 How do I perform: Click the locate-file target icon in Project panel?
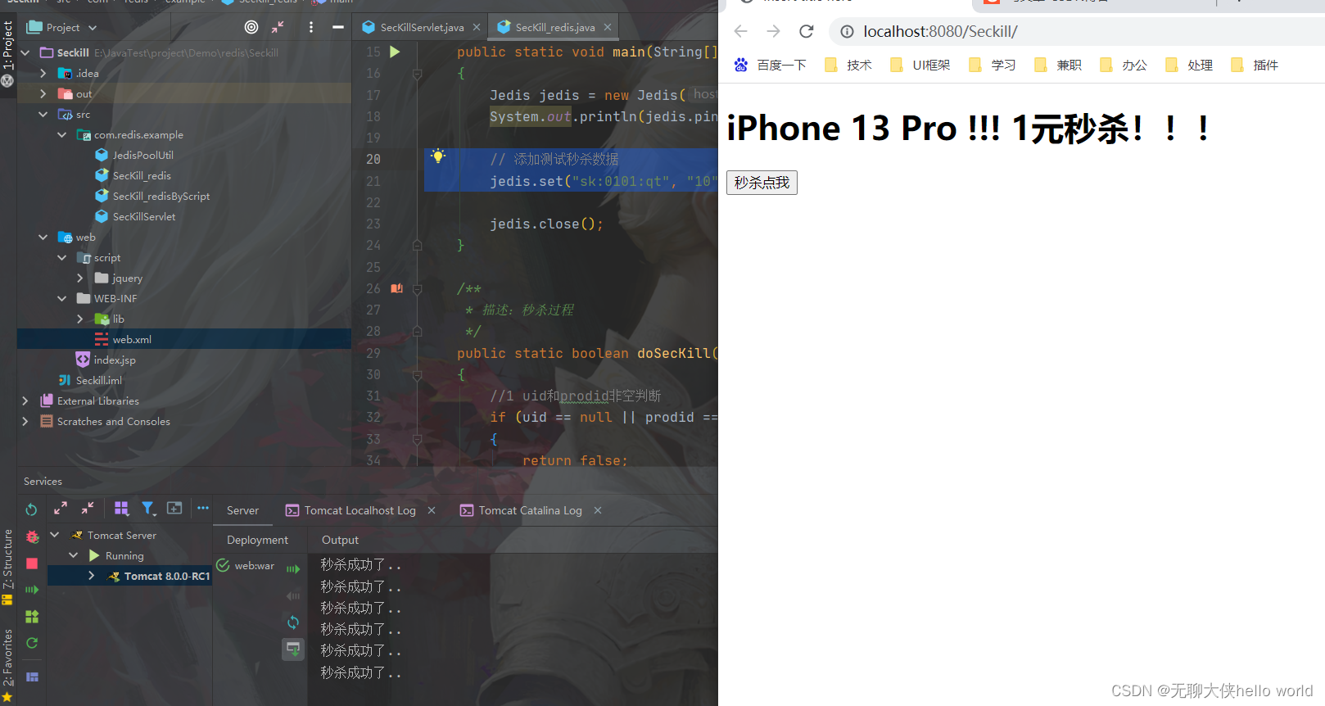[x=251, y=27]
